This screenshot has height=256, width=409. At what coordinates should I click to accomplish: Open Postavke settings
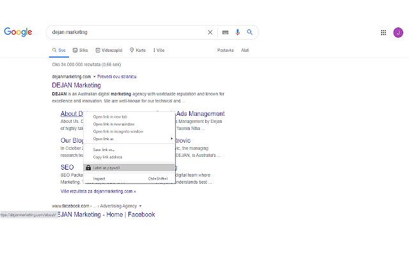click(x=226, y=50)
